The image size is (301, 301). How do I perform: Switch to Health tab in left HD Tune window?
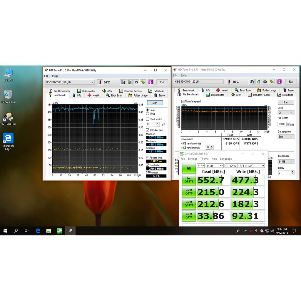tap(93, 96)
